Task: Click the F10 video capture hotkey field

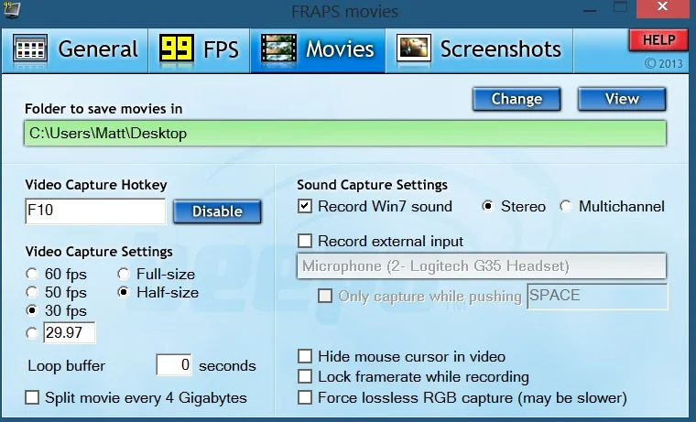Action: pos(95,211)
